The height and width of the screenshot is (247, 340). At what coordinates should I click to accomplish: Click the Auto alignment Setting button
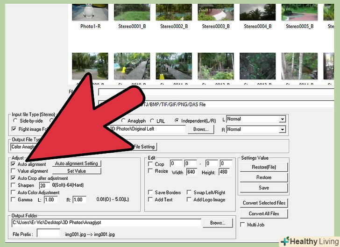pyautogui.click(x=77, y=163)
